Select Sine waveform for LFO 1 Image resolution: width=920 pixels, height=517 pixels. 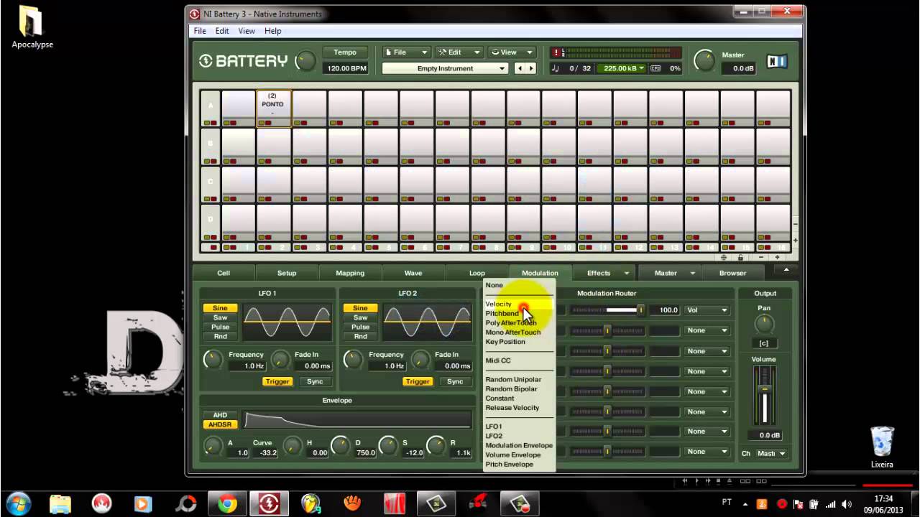pos(220,308)
